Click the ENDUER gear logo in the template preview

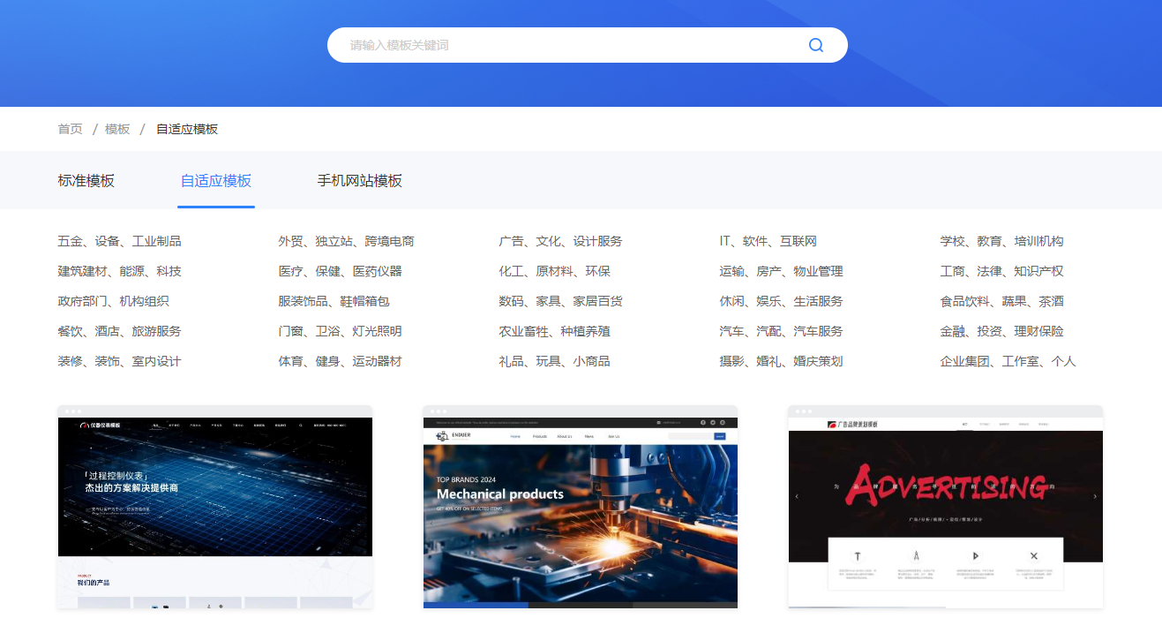(442, 435)
